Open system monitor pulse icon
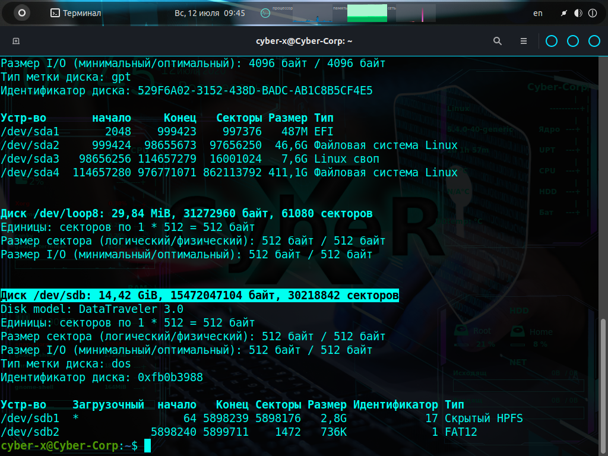Screen dimensions: 608x456 265,13
